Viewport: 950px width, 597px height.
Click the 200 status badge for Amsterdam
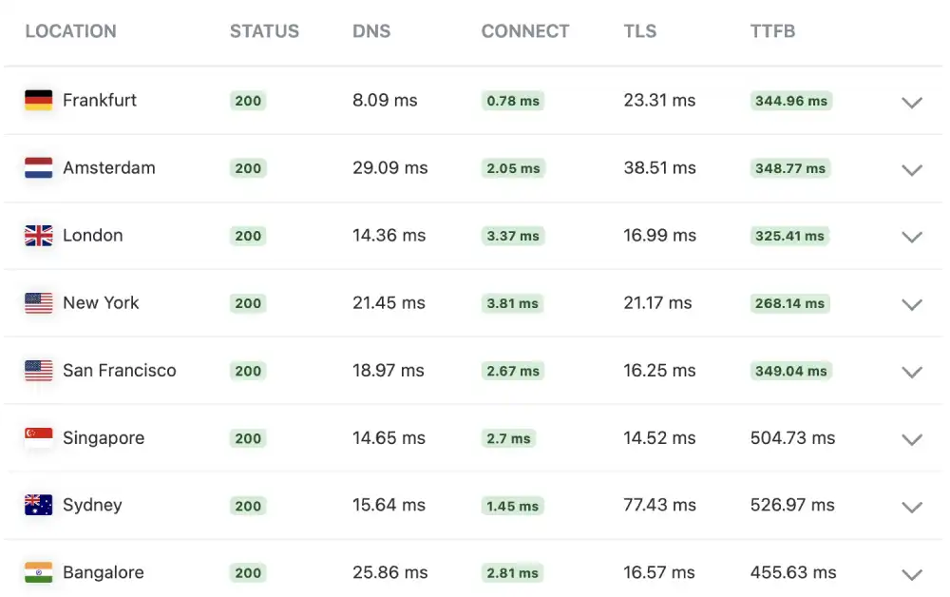(x=247, y=168)
